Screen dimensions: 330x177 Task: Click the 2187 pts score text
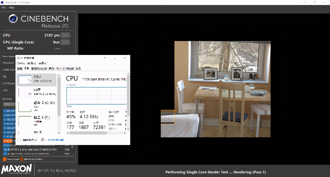pyautogui.click(x=52, y=35)
